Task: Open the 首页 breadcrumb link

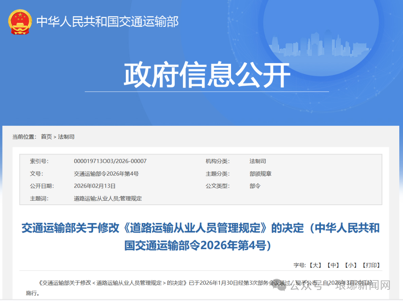Action: click(46, 137)
